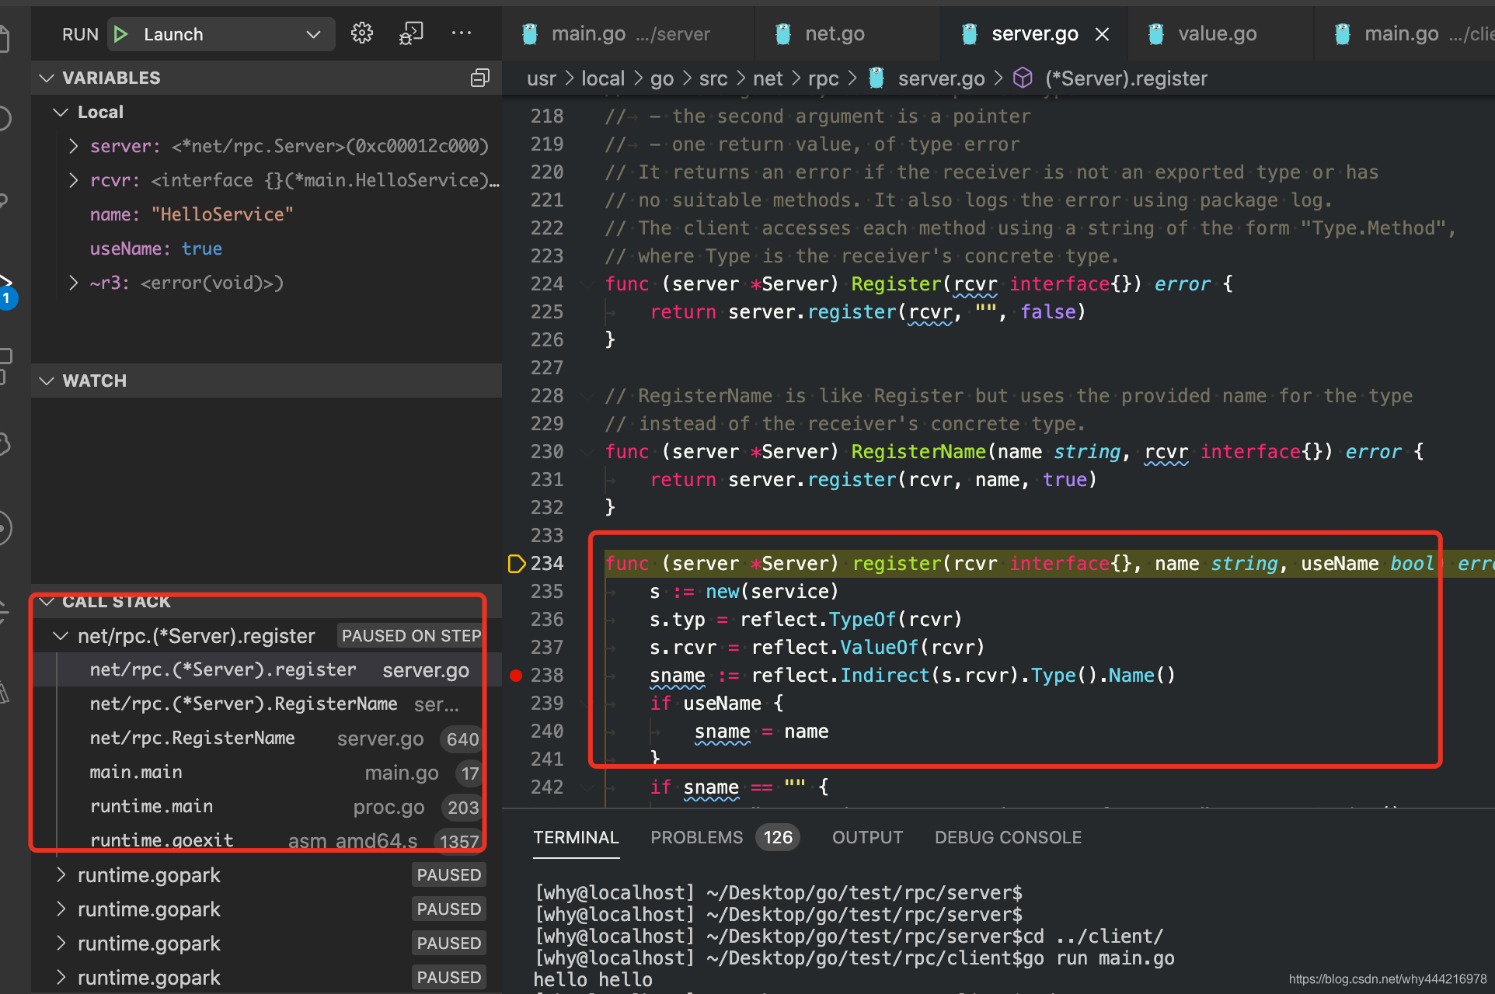Select the main.go frame in the call stack
Viewport: 1495px width, 994px height.
(x=136, y=772)
